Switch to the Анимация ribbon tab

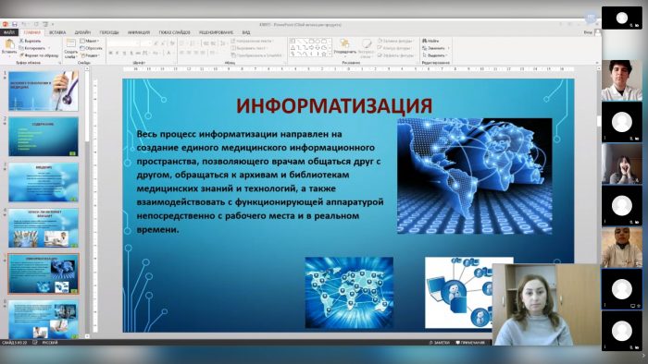point(139,32)
